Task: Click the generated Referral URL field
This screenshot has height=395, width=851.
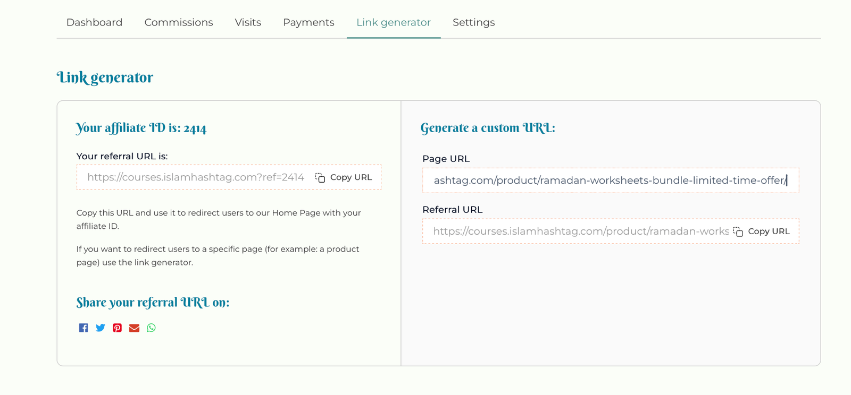Action: 611,231
